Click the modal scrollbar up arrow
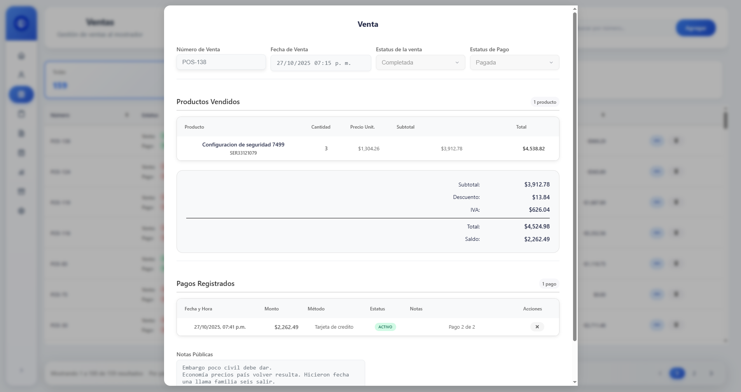This screenshot has height=392, width=741. click(575, 9)
